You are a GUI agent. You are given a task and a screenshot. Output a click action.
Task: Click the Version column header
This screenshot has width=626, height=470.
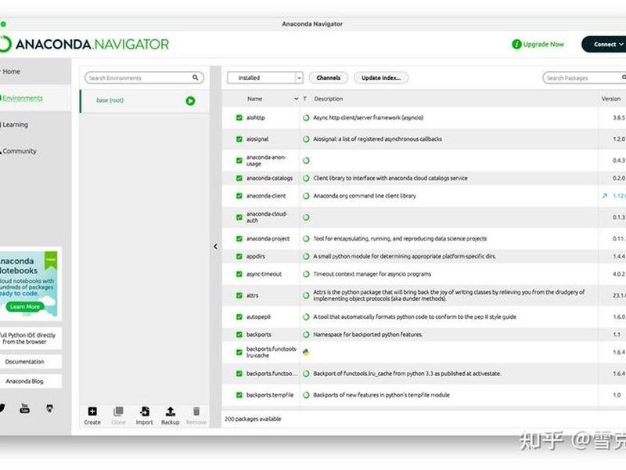(611, 99)
